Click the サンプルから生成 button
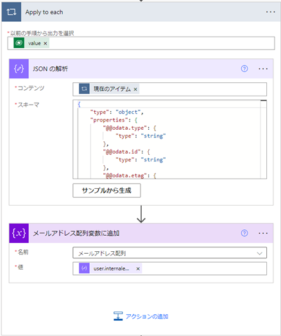This screenshot has height=336, width=281. (106, 190)
